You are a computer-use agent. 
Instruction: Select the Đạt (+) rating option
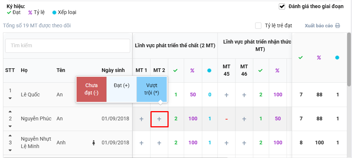pos(122,86)
